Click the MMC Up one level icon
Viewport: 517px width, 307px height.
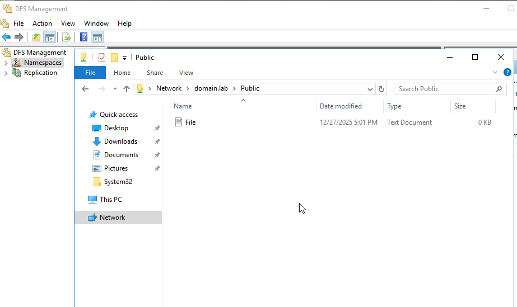(36, 37)
